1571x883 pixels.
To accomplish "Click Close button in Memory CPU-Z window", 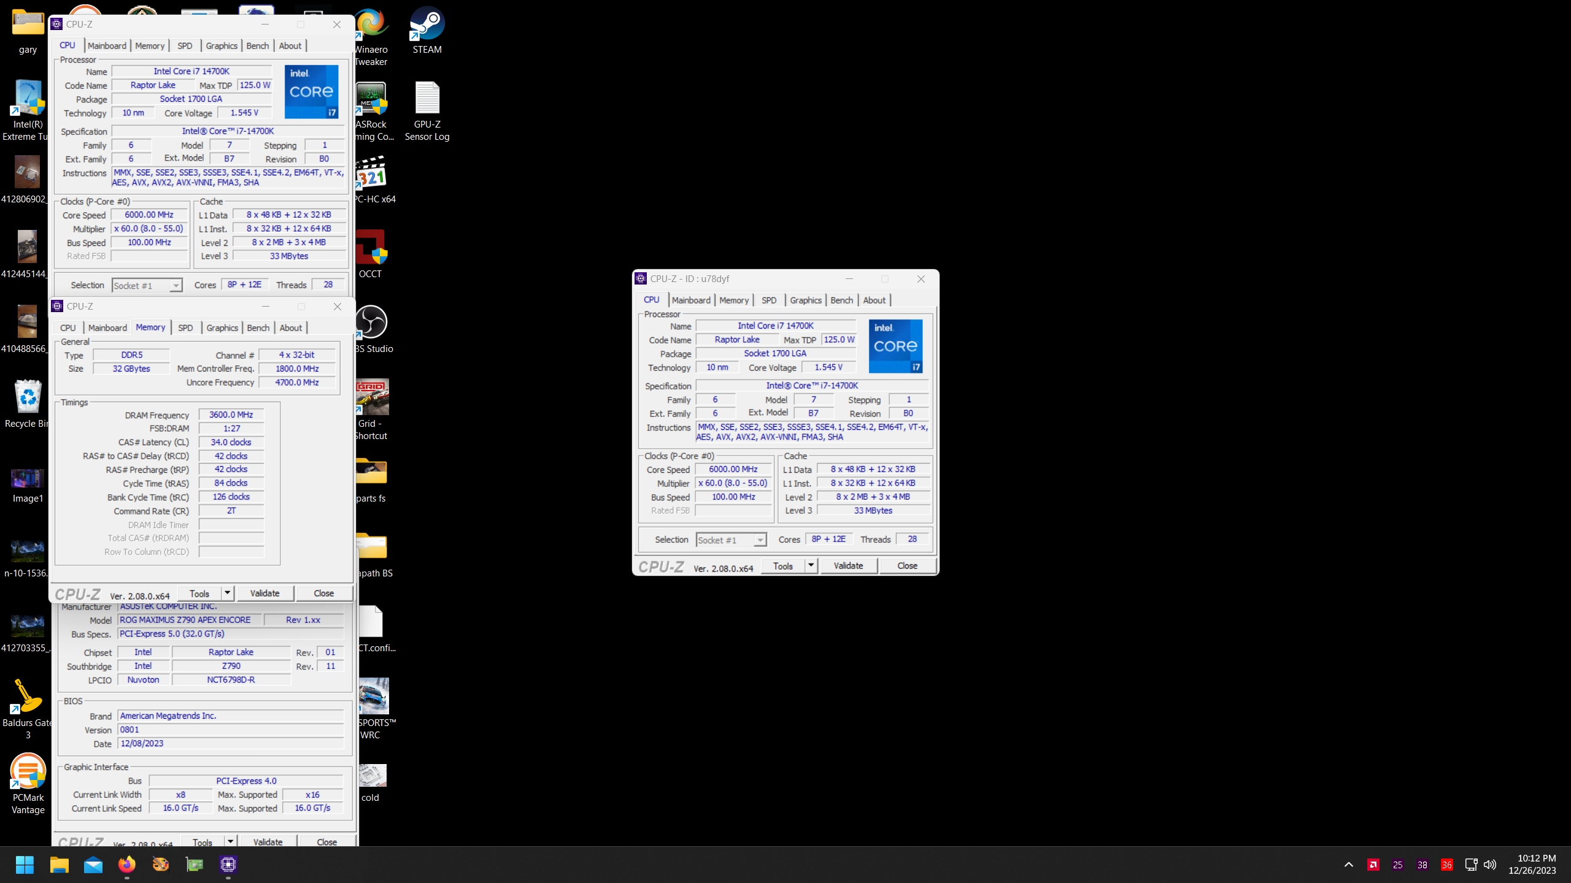I will pos(324,593).
